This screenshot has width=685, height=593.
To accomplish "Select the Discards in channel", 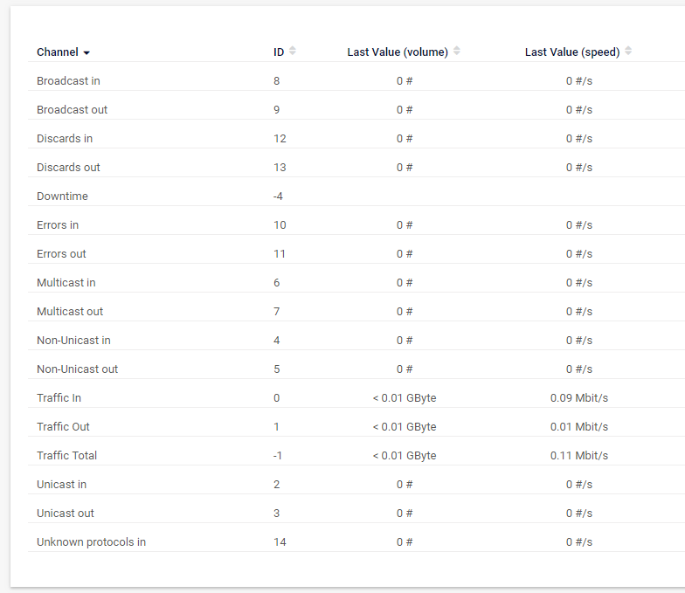I will (65, 139).
